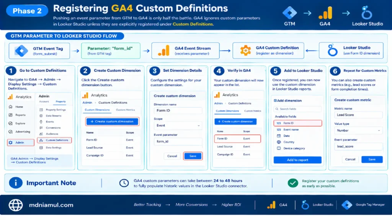Click the Looker Studio icon in the footer
This screenshot has width=392, height=220.
click(305, 205)
